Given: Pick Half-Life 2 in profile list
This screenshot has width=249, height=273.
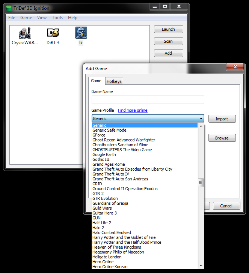Looking at the screenshot, I should (102, 223).
